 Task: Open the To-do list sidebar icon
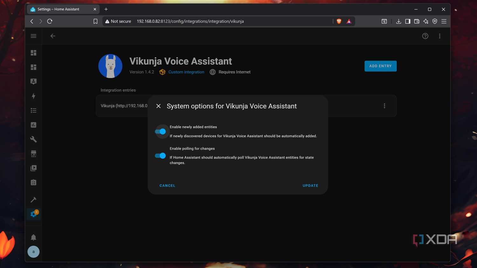pyautogui.click(x=33, y=111)
